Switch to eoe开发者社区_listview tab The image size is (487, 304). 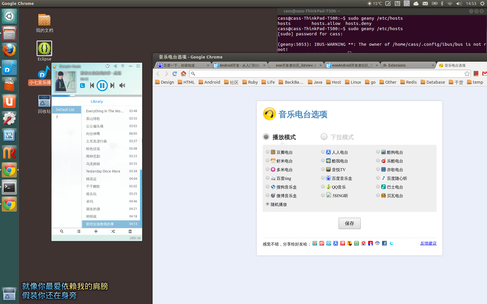tap(296, 65)
